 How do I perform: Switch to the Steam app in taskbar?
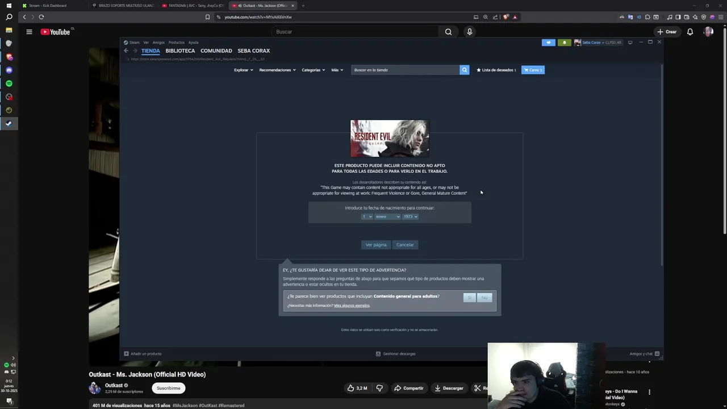point(9,123)
